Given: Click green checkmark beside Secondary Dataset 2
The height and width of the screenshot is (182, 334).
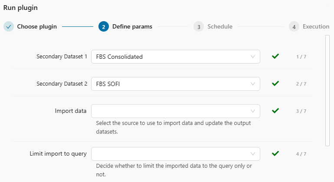Looking at the screenshot, I should point(275,83).
